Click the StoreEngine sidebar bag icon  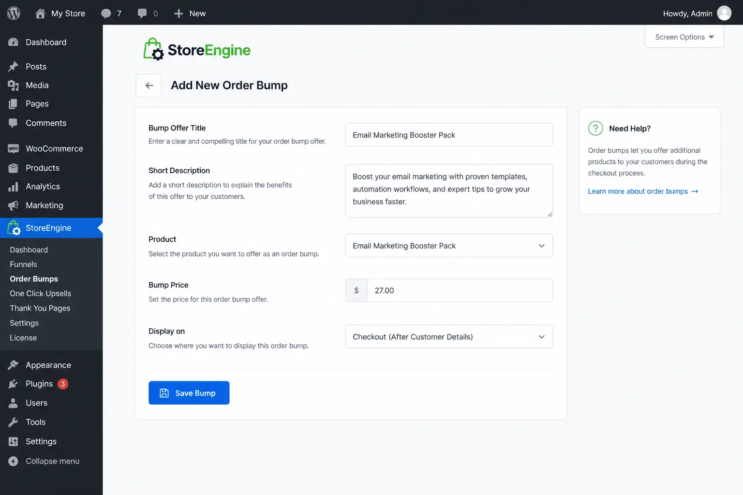tap(14, 228)
